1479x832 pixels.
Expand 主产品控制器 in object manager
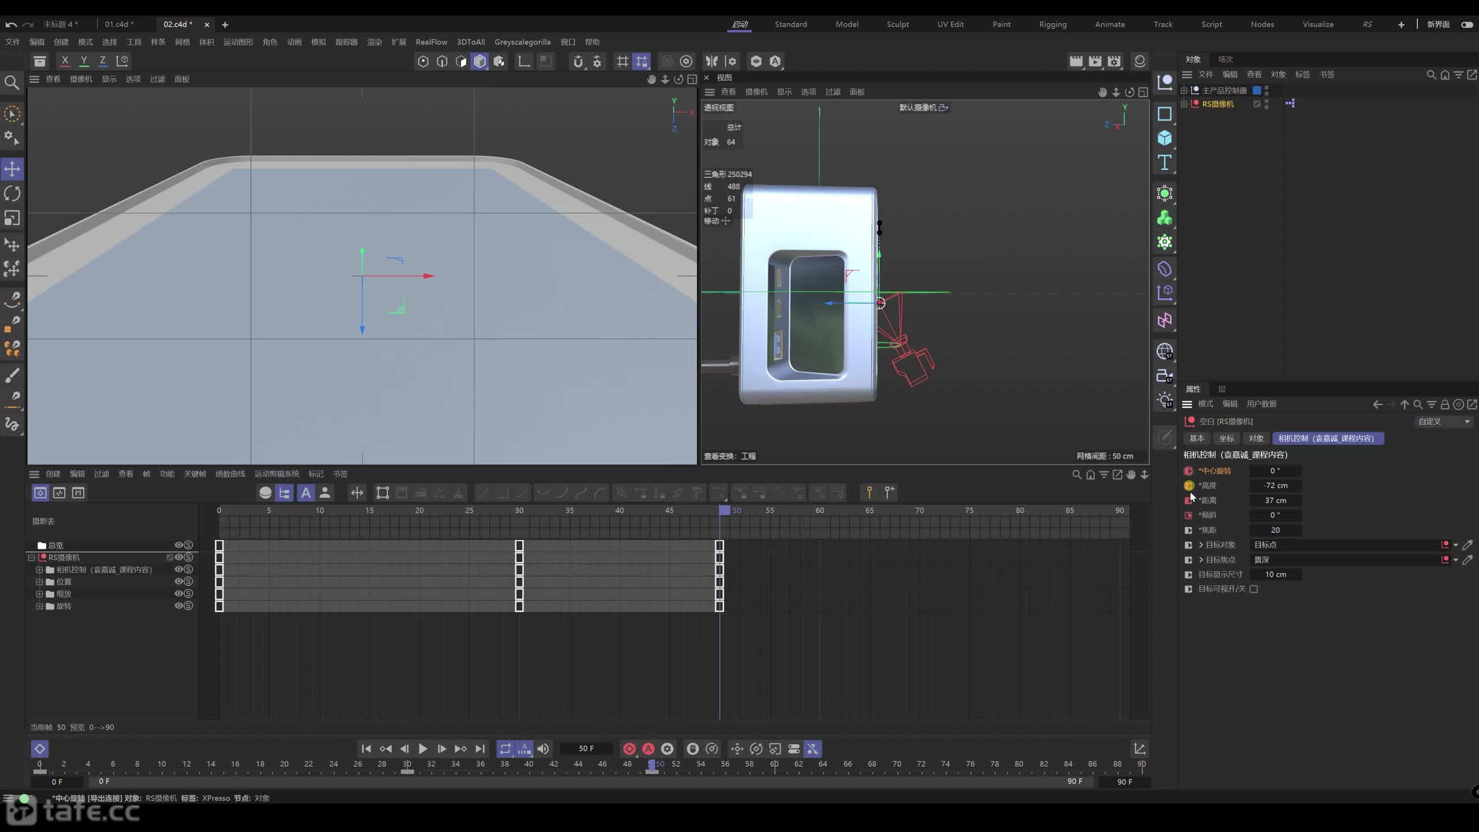pos(1184,90)
